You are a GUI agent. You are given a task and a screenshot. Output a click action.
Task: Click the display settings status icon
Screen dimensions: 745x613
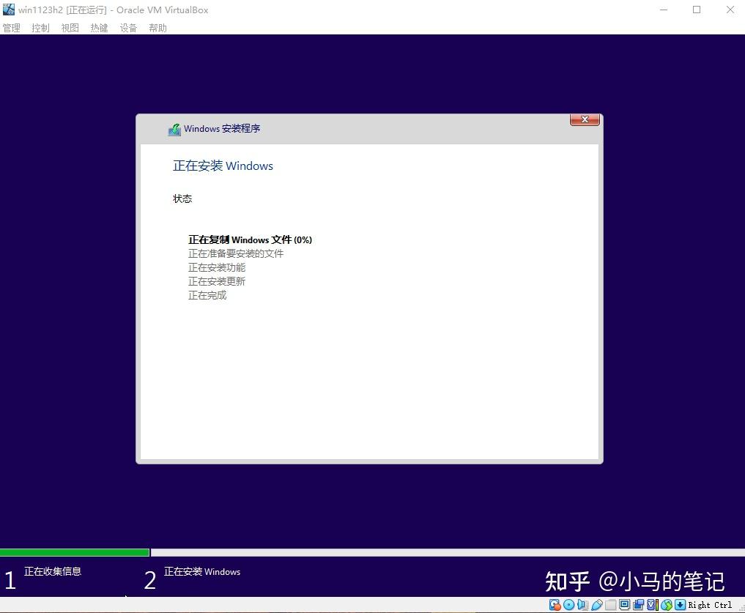624,605
